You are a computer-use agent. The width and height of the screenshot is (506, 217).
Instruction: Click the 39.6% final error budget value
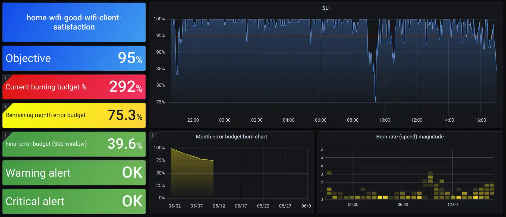tap(125, 144)
